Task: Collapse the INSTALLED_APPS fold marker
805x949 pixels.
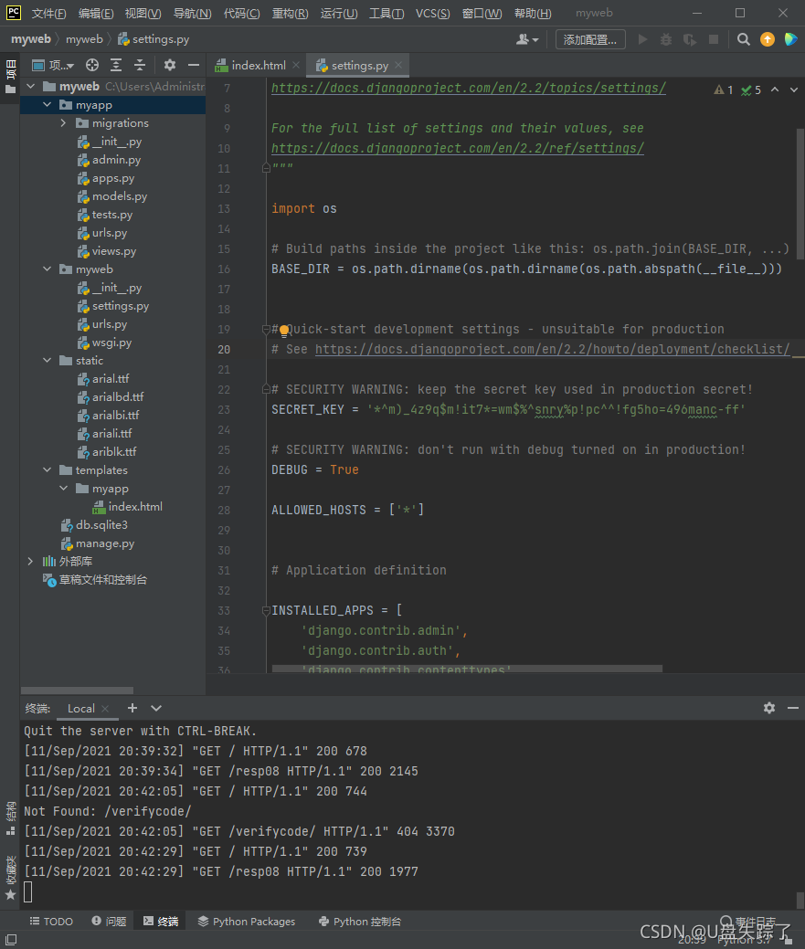Action: 266,611
